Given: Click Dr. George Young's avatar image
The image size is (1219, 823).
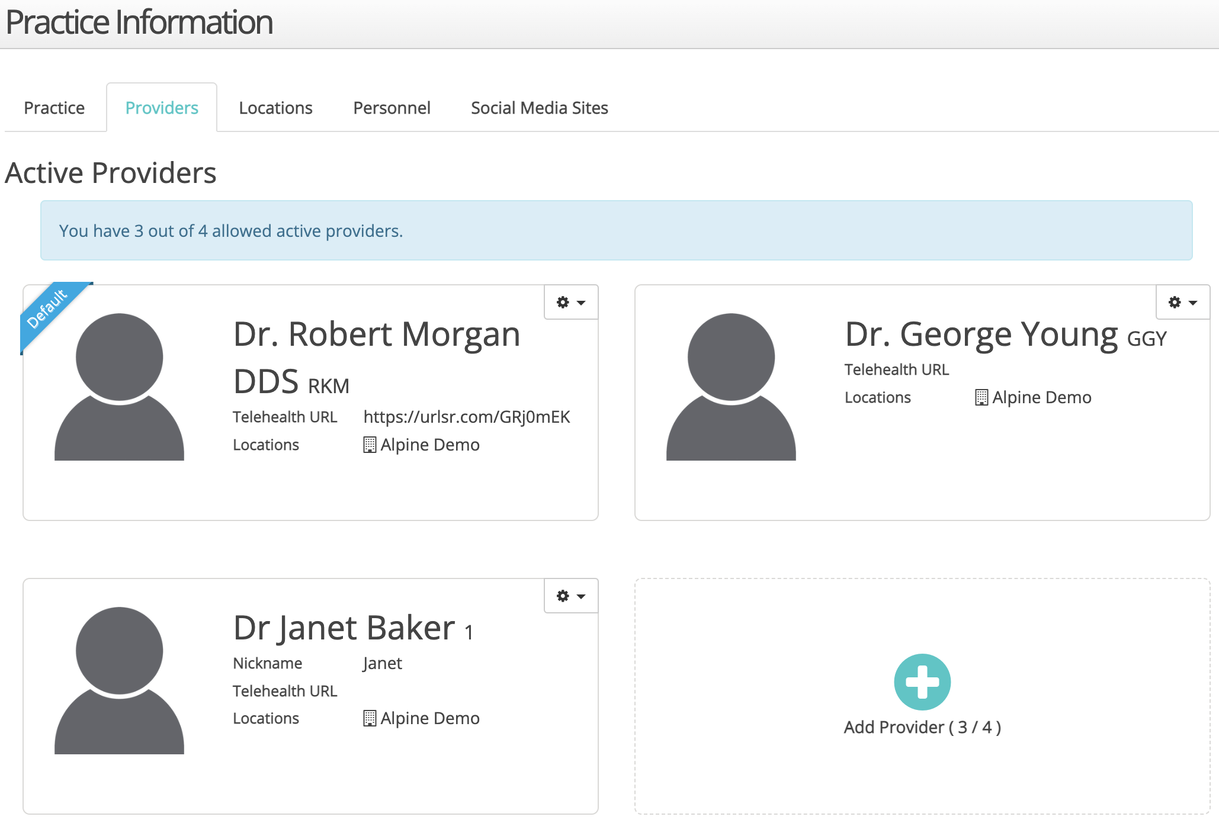Looking at the screenshot, I should [x=731, y=387].
